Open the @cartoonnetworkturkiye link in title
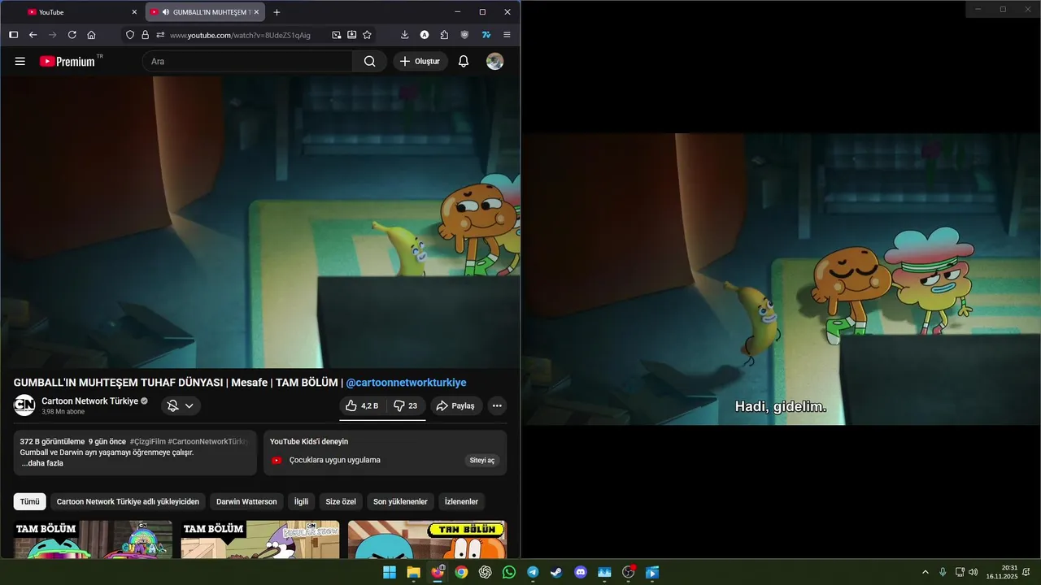This screenshot has height=585, width=1041. coord(406,383)
